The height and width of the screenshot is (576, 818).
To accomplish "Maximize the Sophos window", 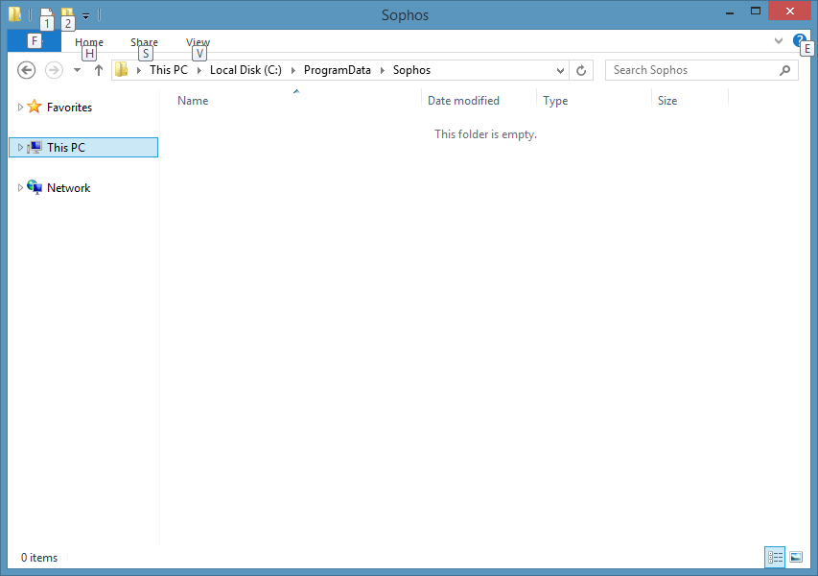I will [x=756, y=12].
